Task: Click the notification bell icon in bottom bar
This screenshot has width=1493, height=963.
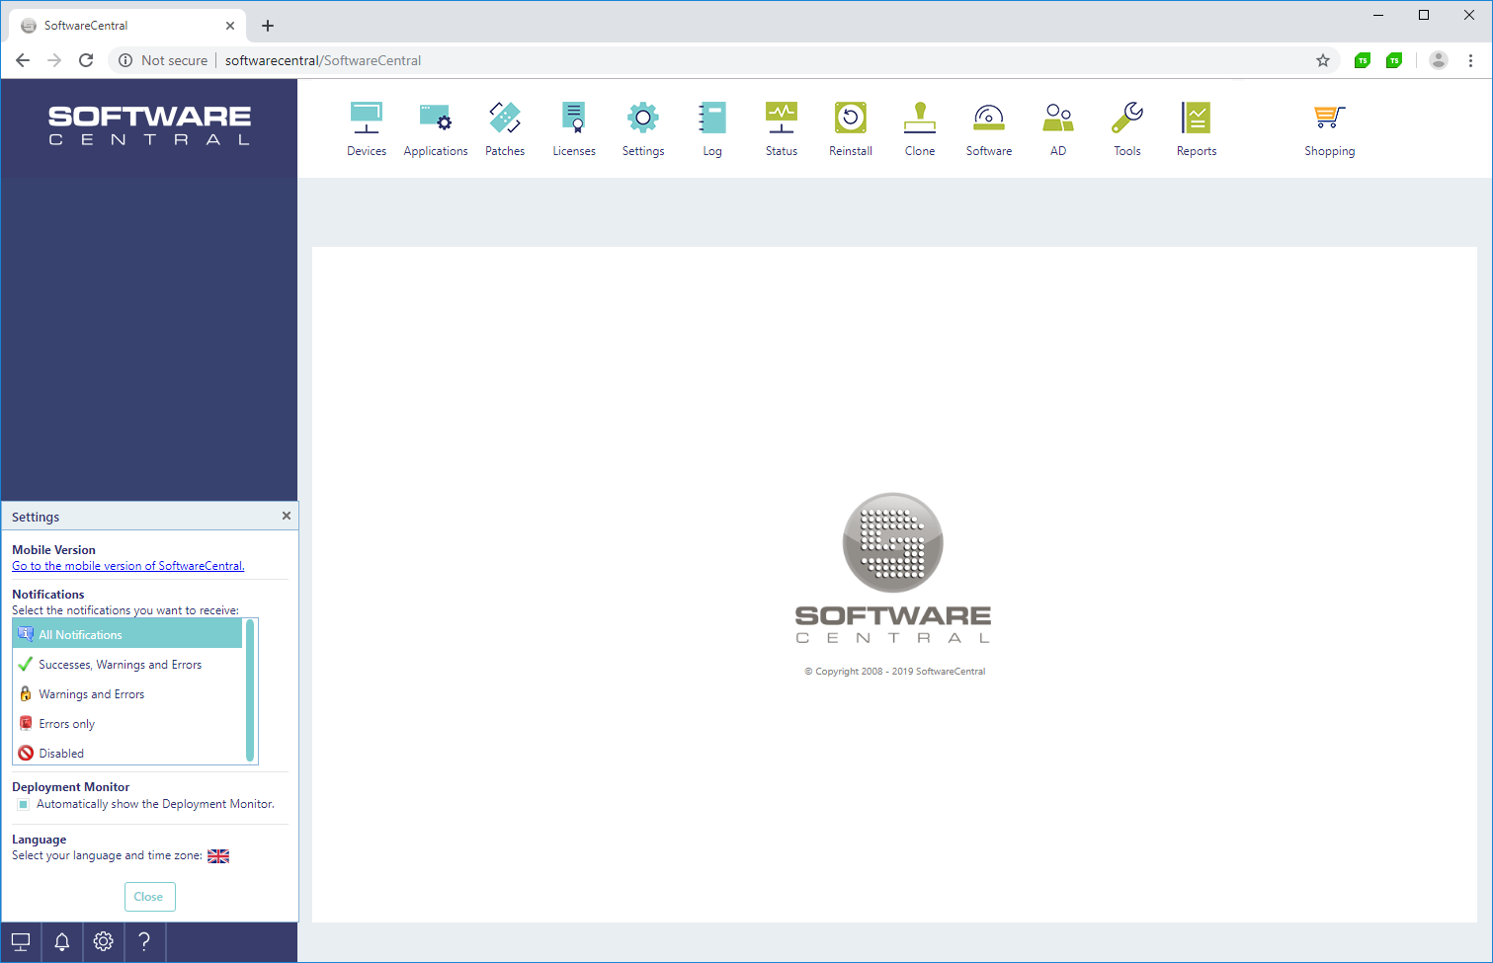Action: coord(61,942)
